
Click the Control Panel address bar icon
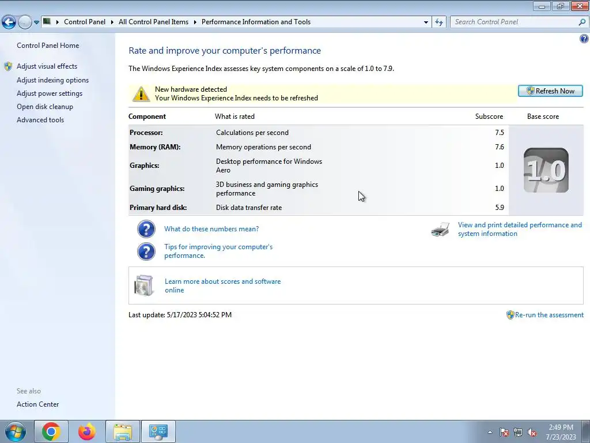tap(47, 21)
